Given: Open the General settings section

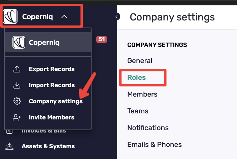Looking at the screenshot, I should 140,61.
